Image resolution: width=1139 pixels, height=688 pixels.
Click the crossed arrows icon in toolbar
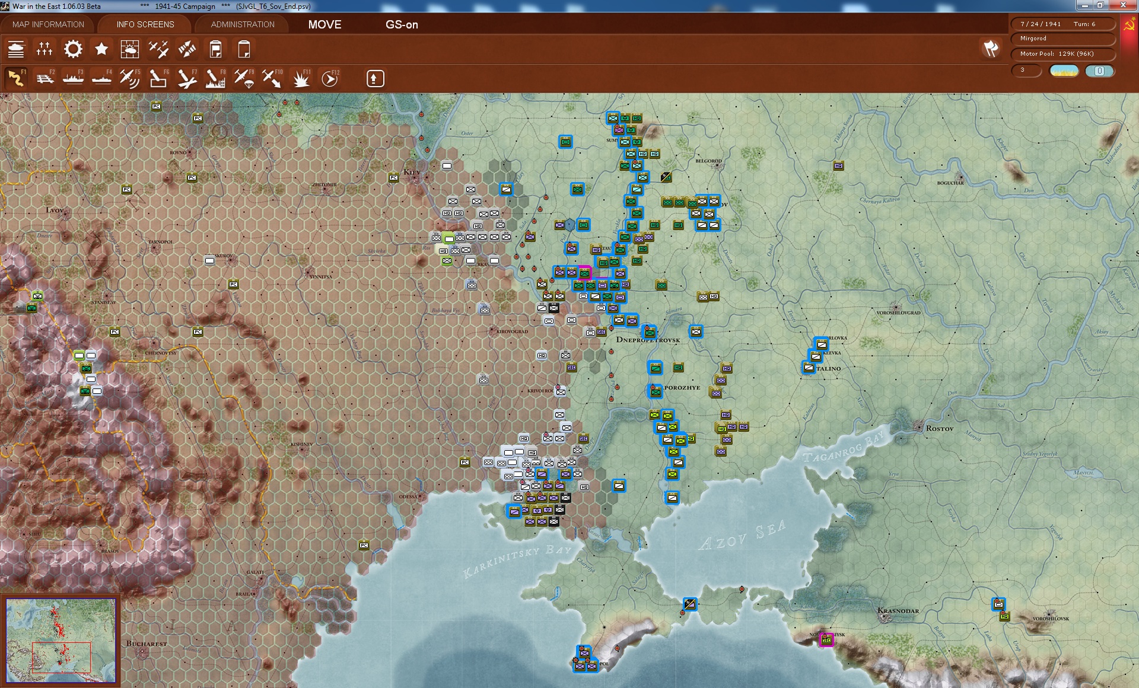click(187, 49)
